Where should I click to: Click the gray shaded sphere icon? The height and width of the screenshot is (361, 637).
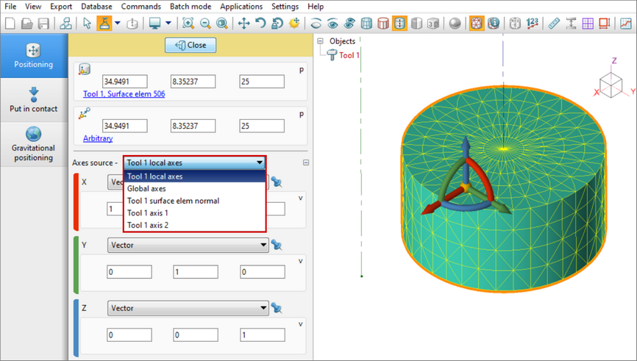[455, 24]
